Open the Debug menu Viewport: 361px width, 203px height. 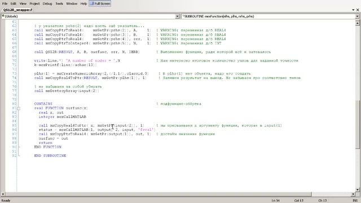[47, 4]
